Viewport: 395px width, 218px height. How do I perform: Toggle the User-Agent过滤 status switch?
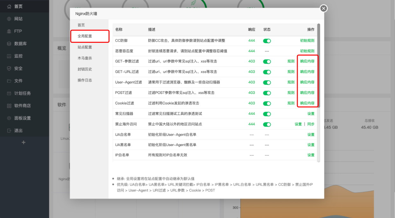(x=267, y=83)
